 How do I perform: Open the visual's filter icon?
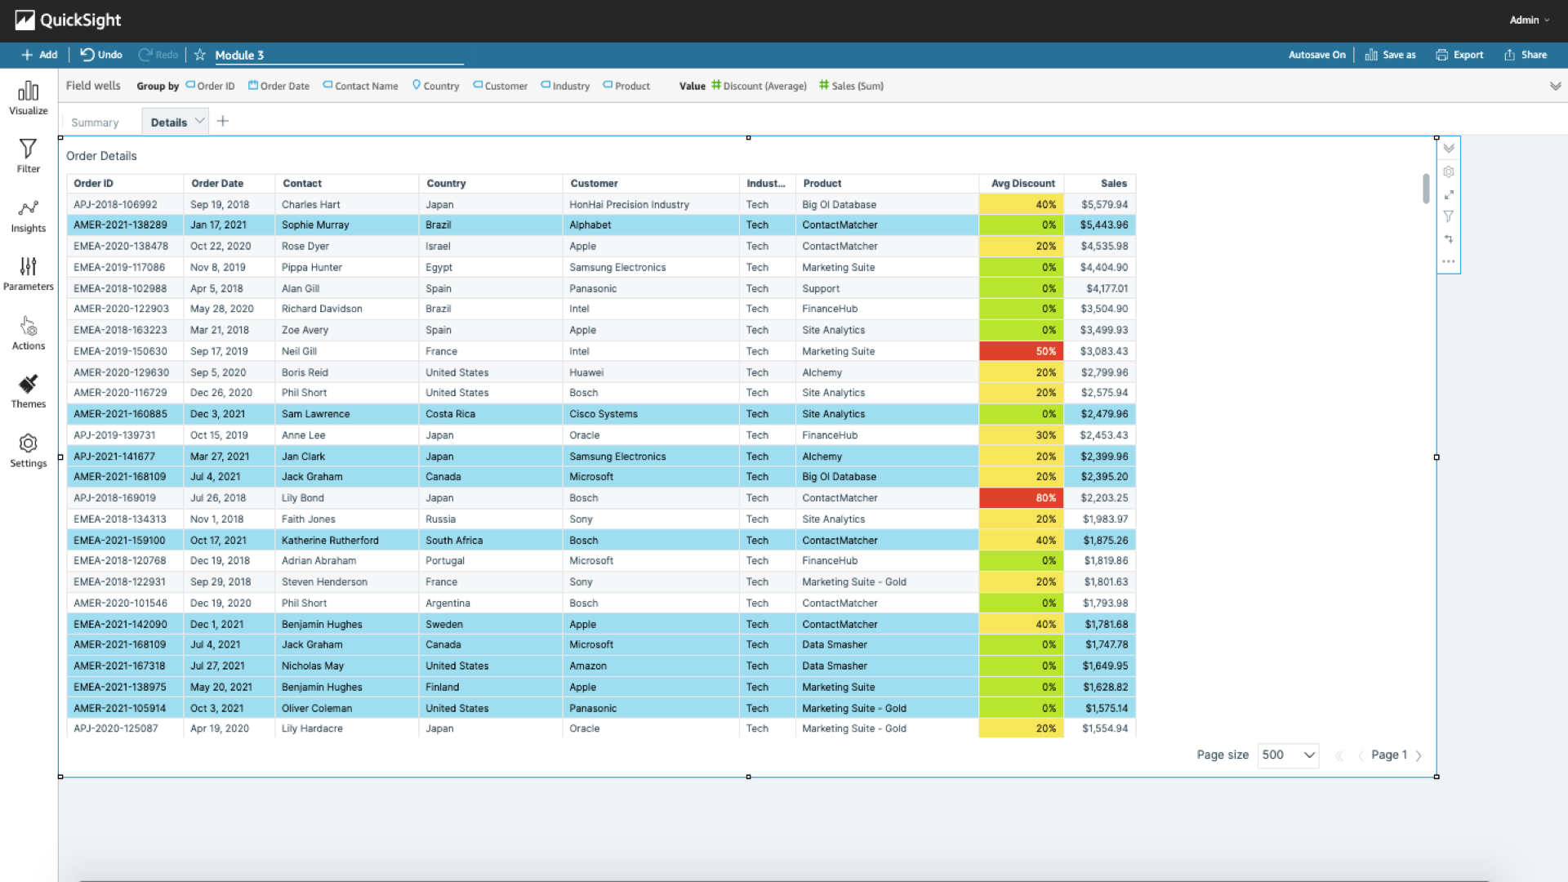1448,216
